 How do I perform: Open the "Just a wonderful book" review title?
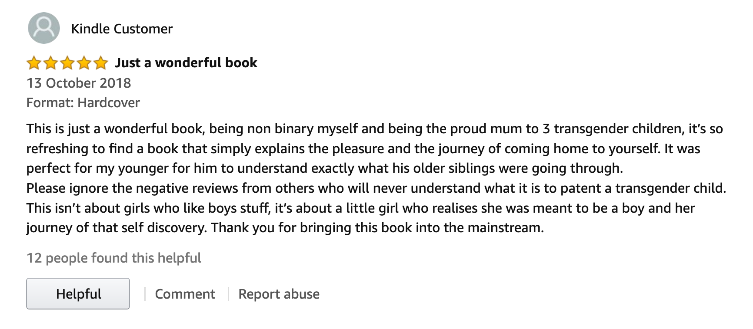click(x=186, y=63)
